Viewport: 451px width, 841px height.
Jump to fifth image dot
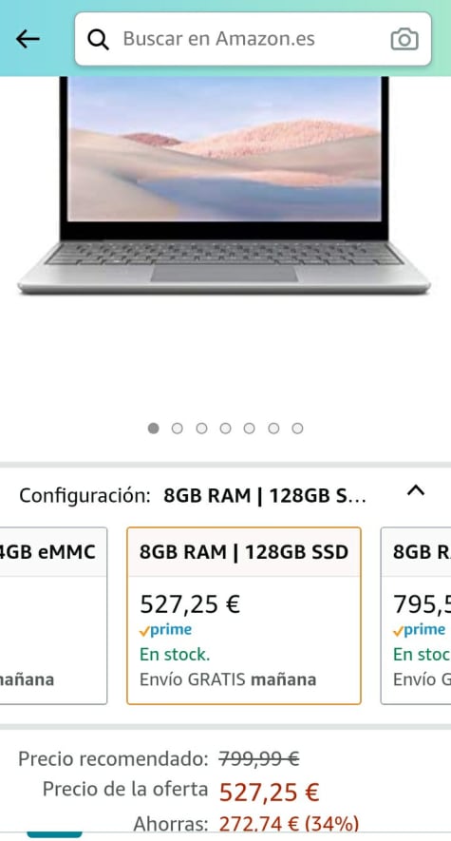(249, 428)
